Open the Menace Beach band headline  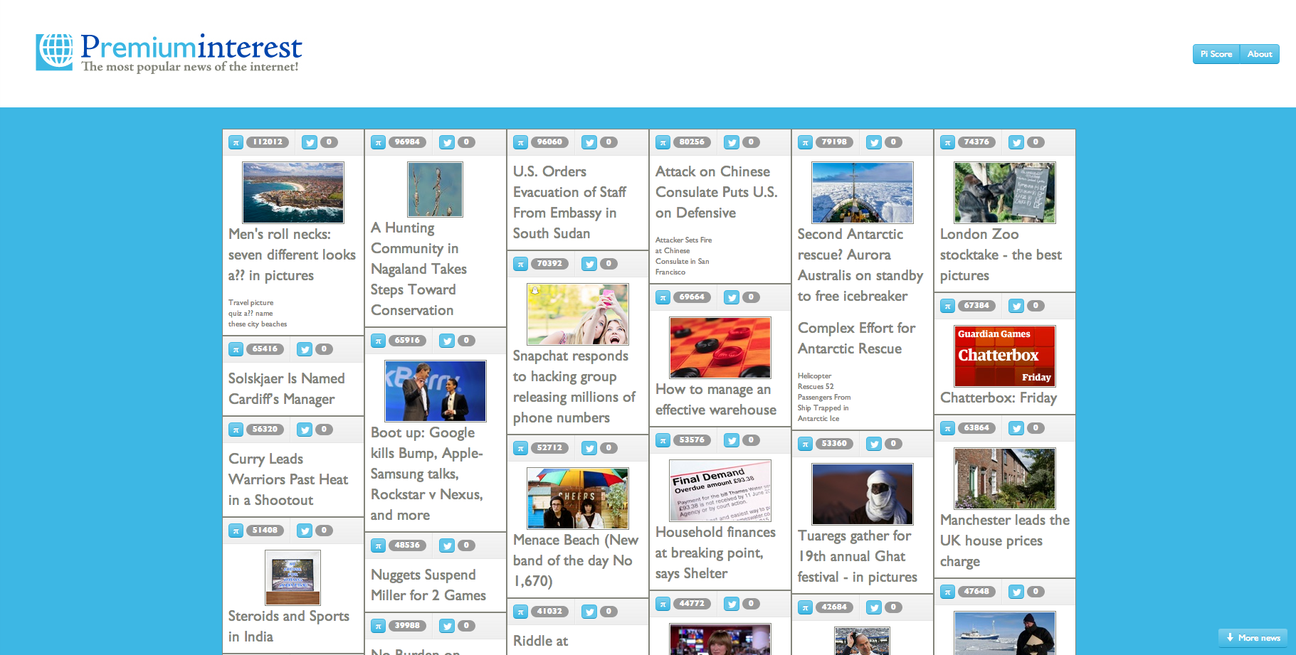point(576,560)
